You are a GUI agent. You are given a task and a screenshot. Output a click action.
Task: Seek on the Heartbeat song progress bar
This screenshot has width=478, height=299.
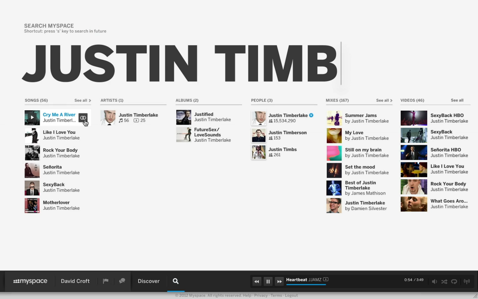tap(306, 284)
